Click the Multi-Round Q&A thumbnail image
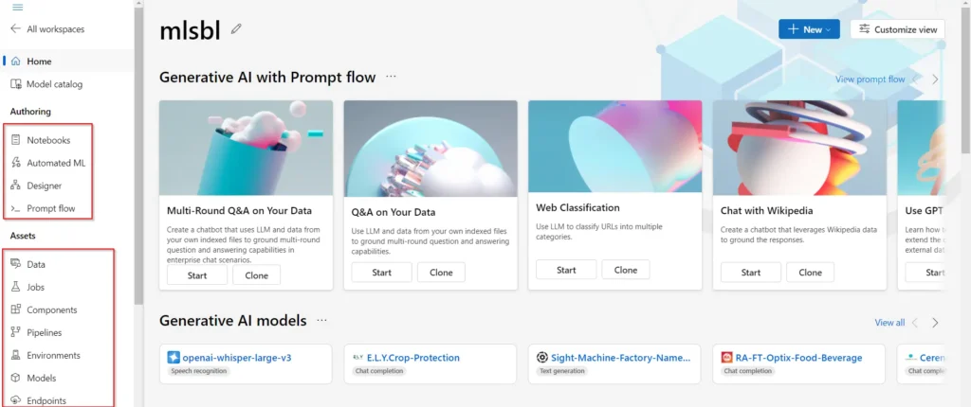This screenshot has width=971, height=407. (x=246, y=148)
